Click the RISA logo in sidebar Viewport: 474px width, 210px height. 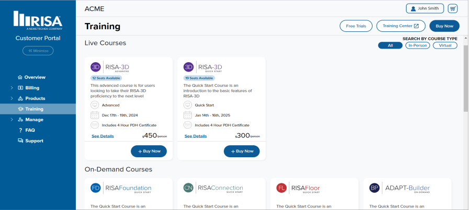click(38, 20)
